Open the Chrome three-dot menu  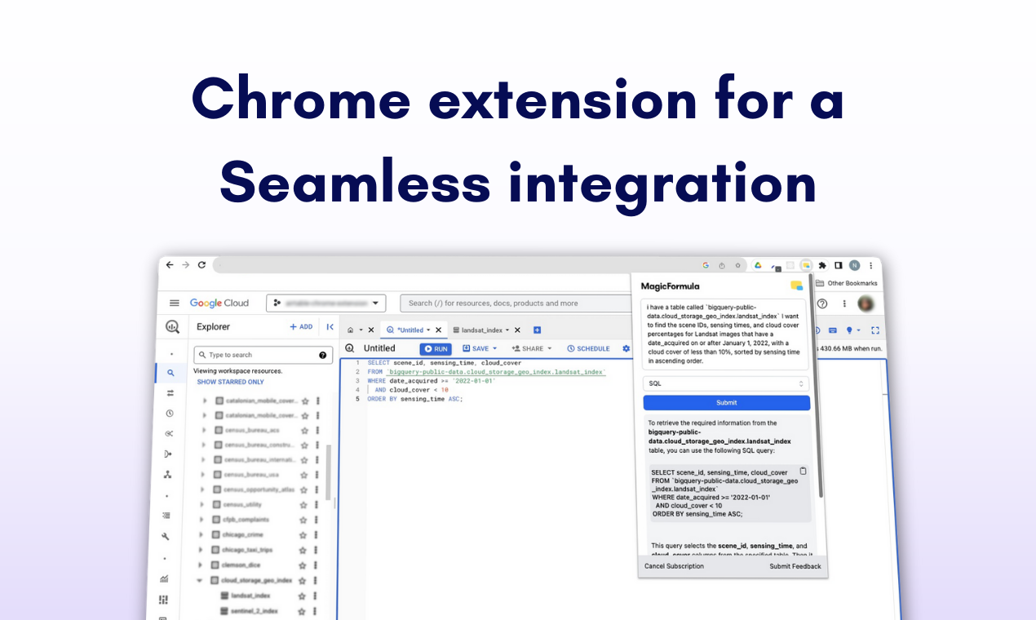870,265
